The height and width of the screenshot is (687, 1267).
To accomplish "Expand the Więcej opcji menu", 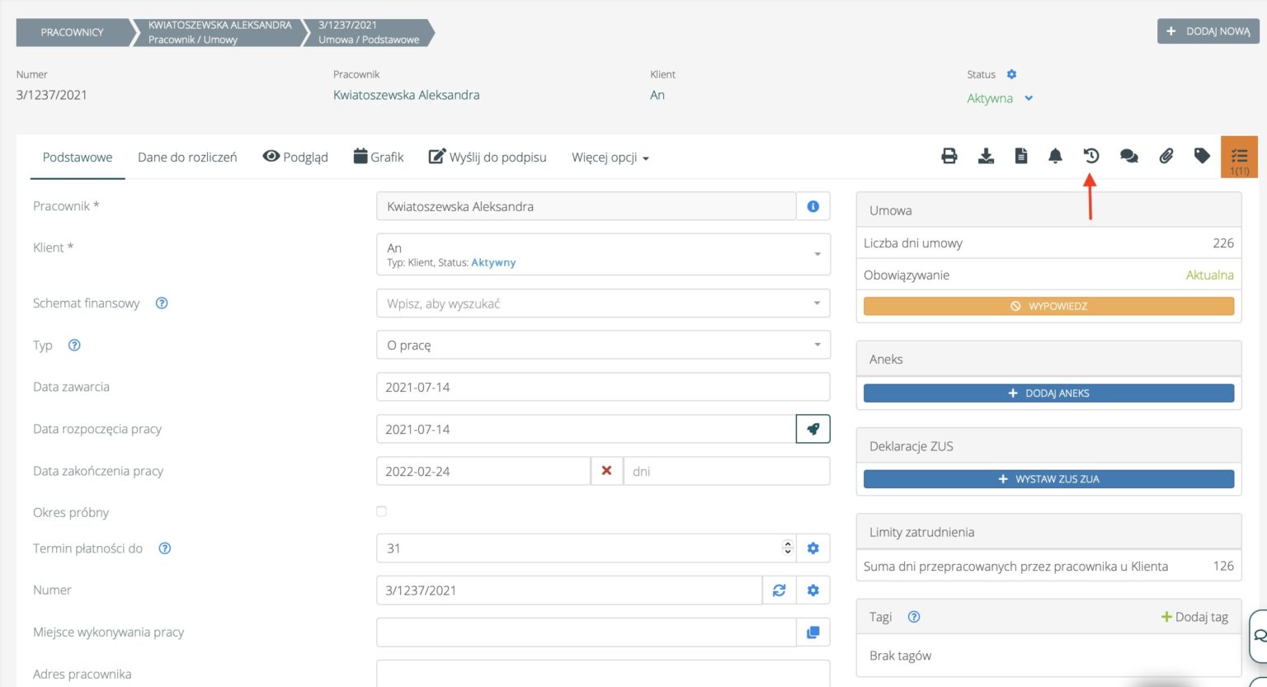I will 610,158.
